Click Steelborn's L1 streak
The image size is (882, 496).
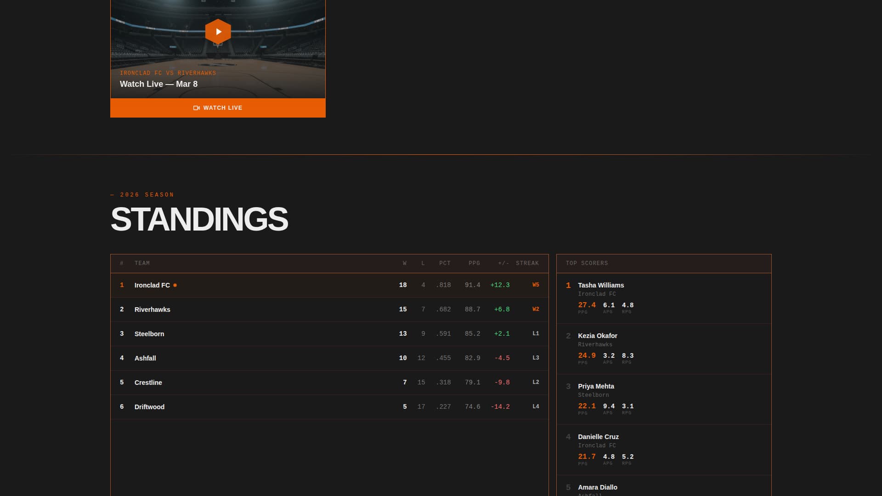click(x=536, y=334)
